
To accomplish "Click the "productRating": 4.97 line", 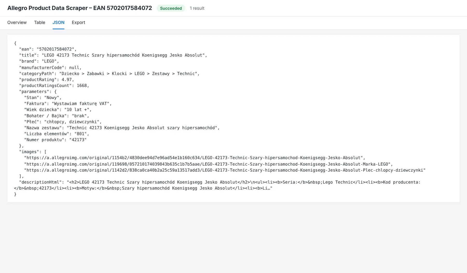I will tap(46, 80).
